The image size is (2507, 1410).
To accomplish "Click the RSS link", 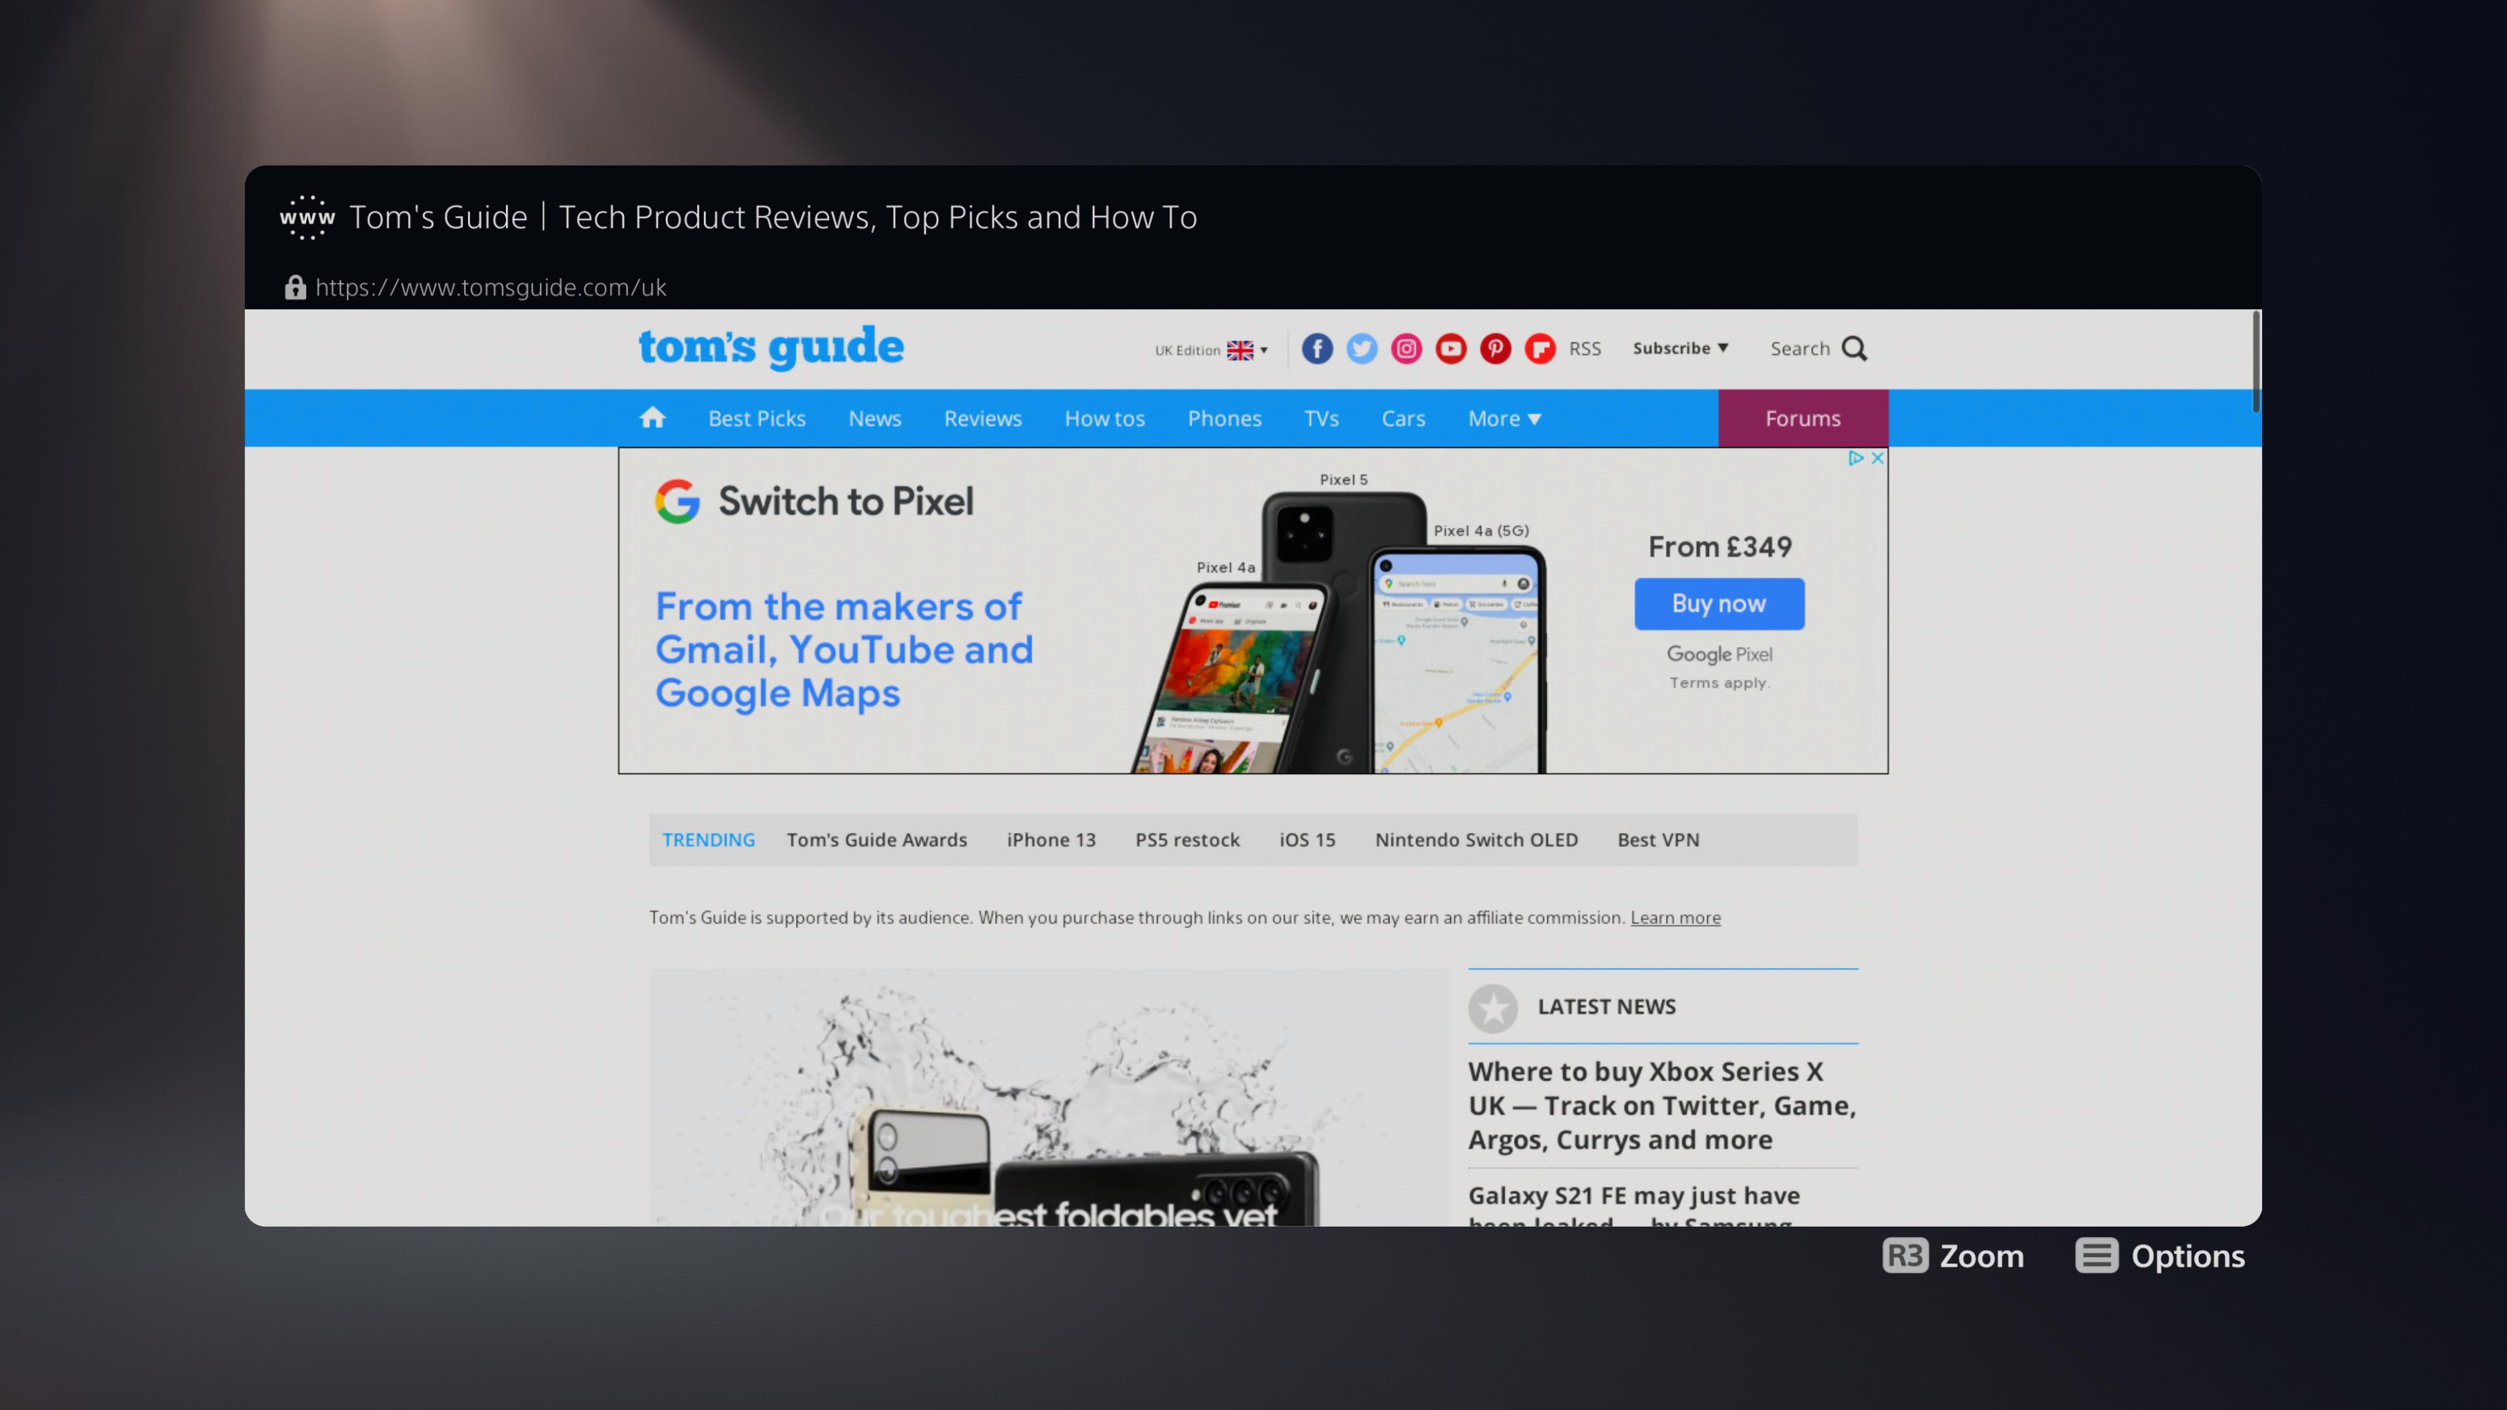I will click(x=1585, y=349).
